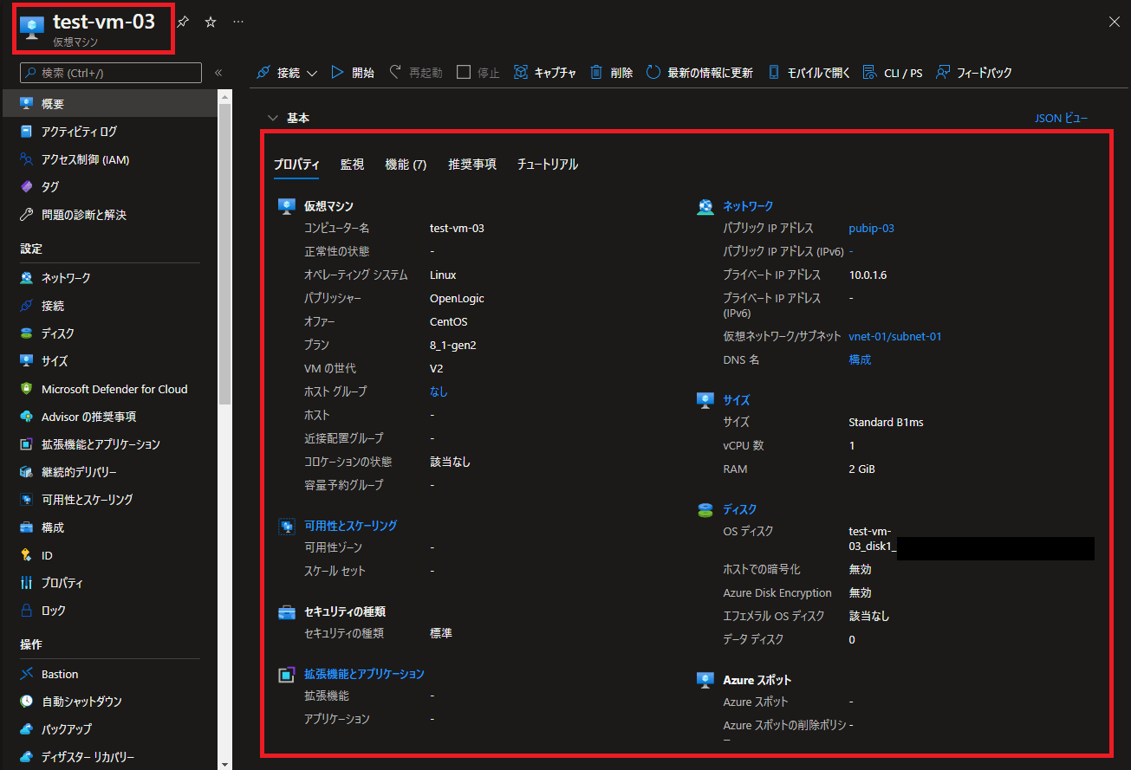Click モバイルで開く toolbar button

pyautogui.click(x=809, y=73)
